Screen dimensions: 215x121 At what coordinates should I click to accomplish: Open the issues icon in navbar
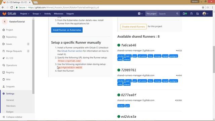pyautogui.click(x=185, y=13)
